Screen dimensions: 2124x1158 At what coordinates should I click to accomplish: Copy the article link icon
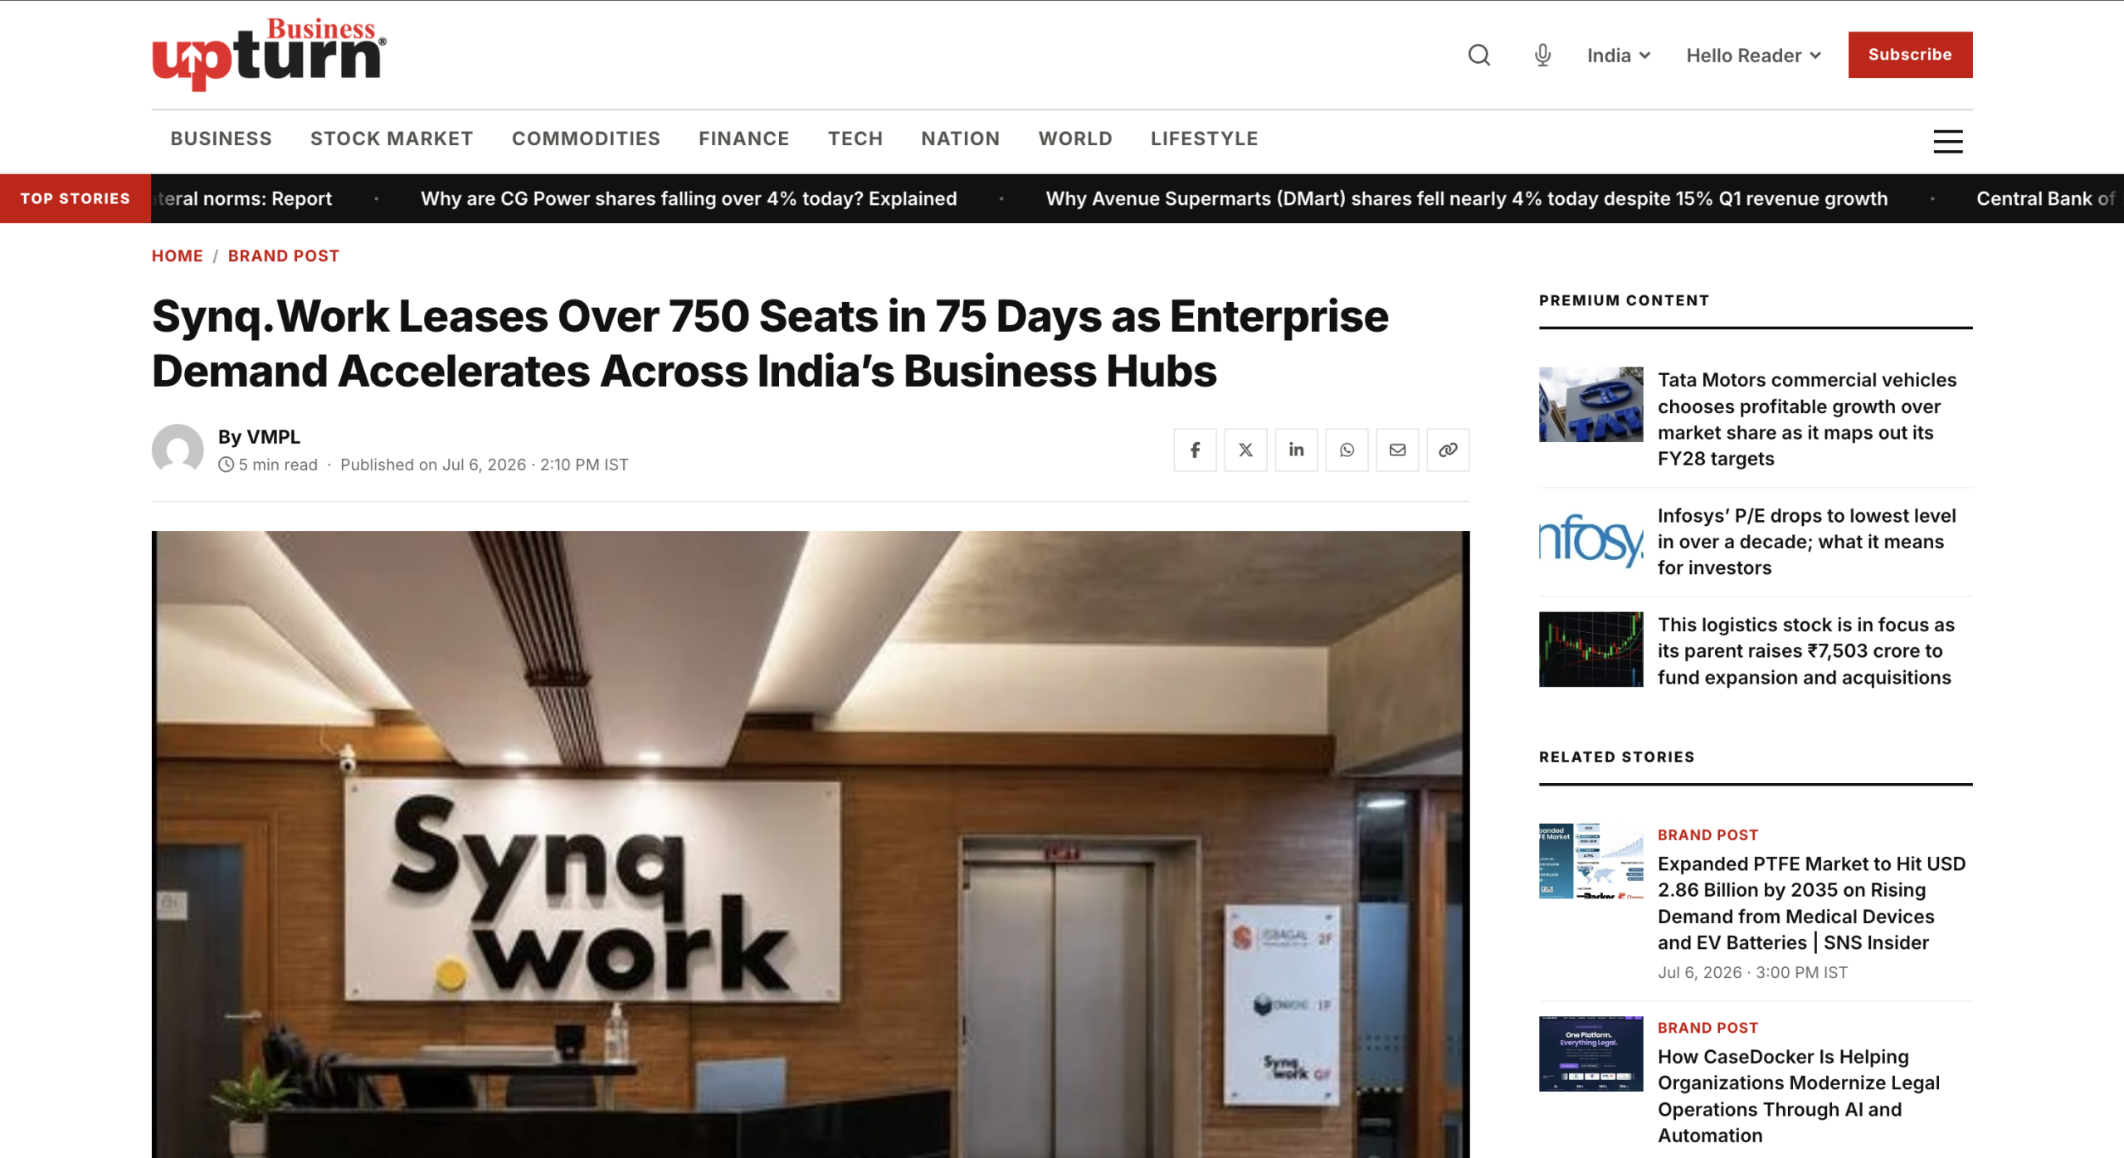coord(1448,450)
